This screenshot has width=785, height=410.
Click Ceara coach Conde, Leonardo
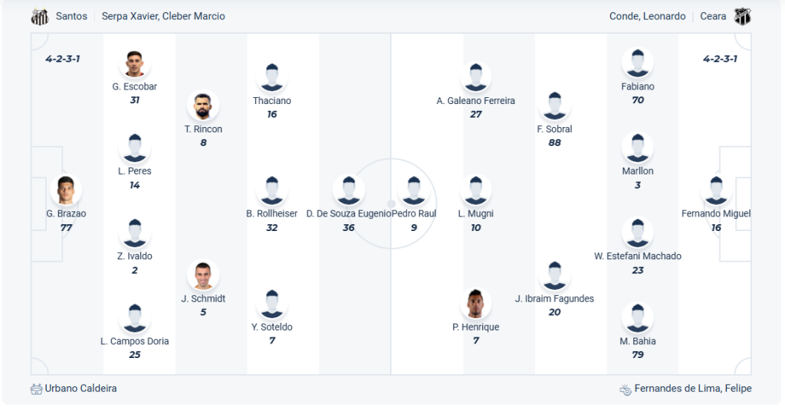click(x=647, y=16)
